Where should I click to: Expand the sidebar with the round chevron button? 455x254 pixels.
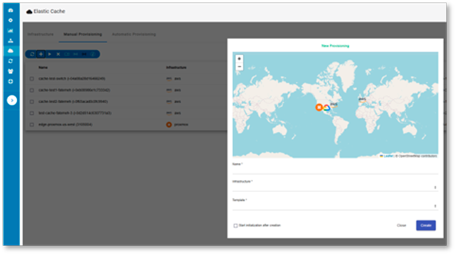[x=12, y=100]
